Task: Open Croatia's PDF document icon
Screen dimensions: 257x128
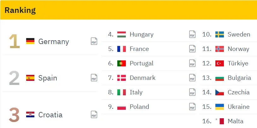Action: tap(94, 114)
